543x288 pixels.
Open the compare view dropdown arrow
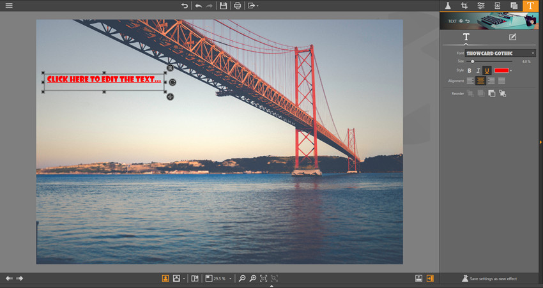click(x=183, y=278)
